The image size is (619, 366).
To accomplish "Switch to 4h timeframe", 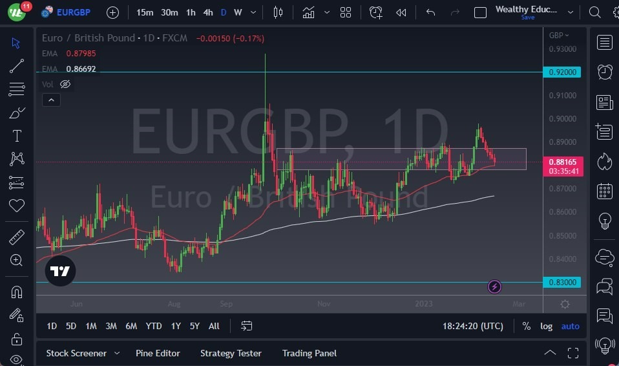I will [x=208, y=13].
